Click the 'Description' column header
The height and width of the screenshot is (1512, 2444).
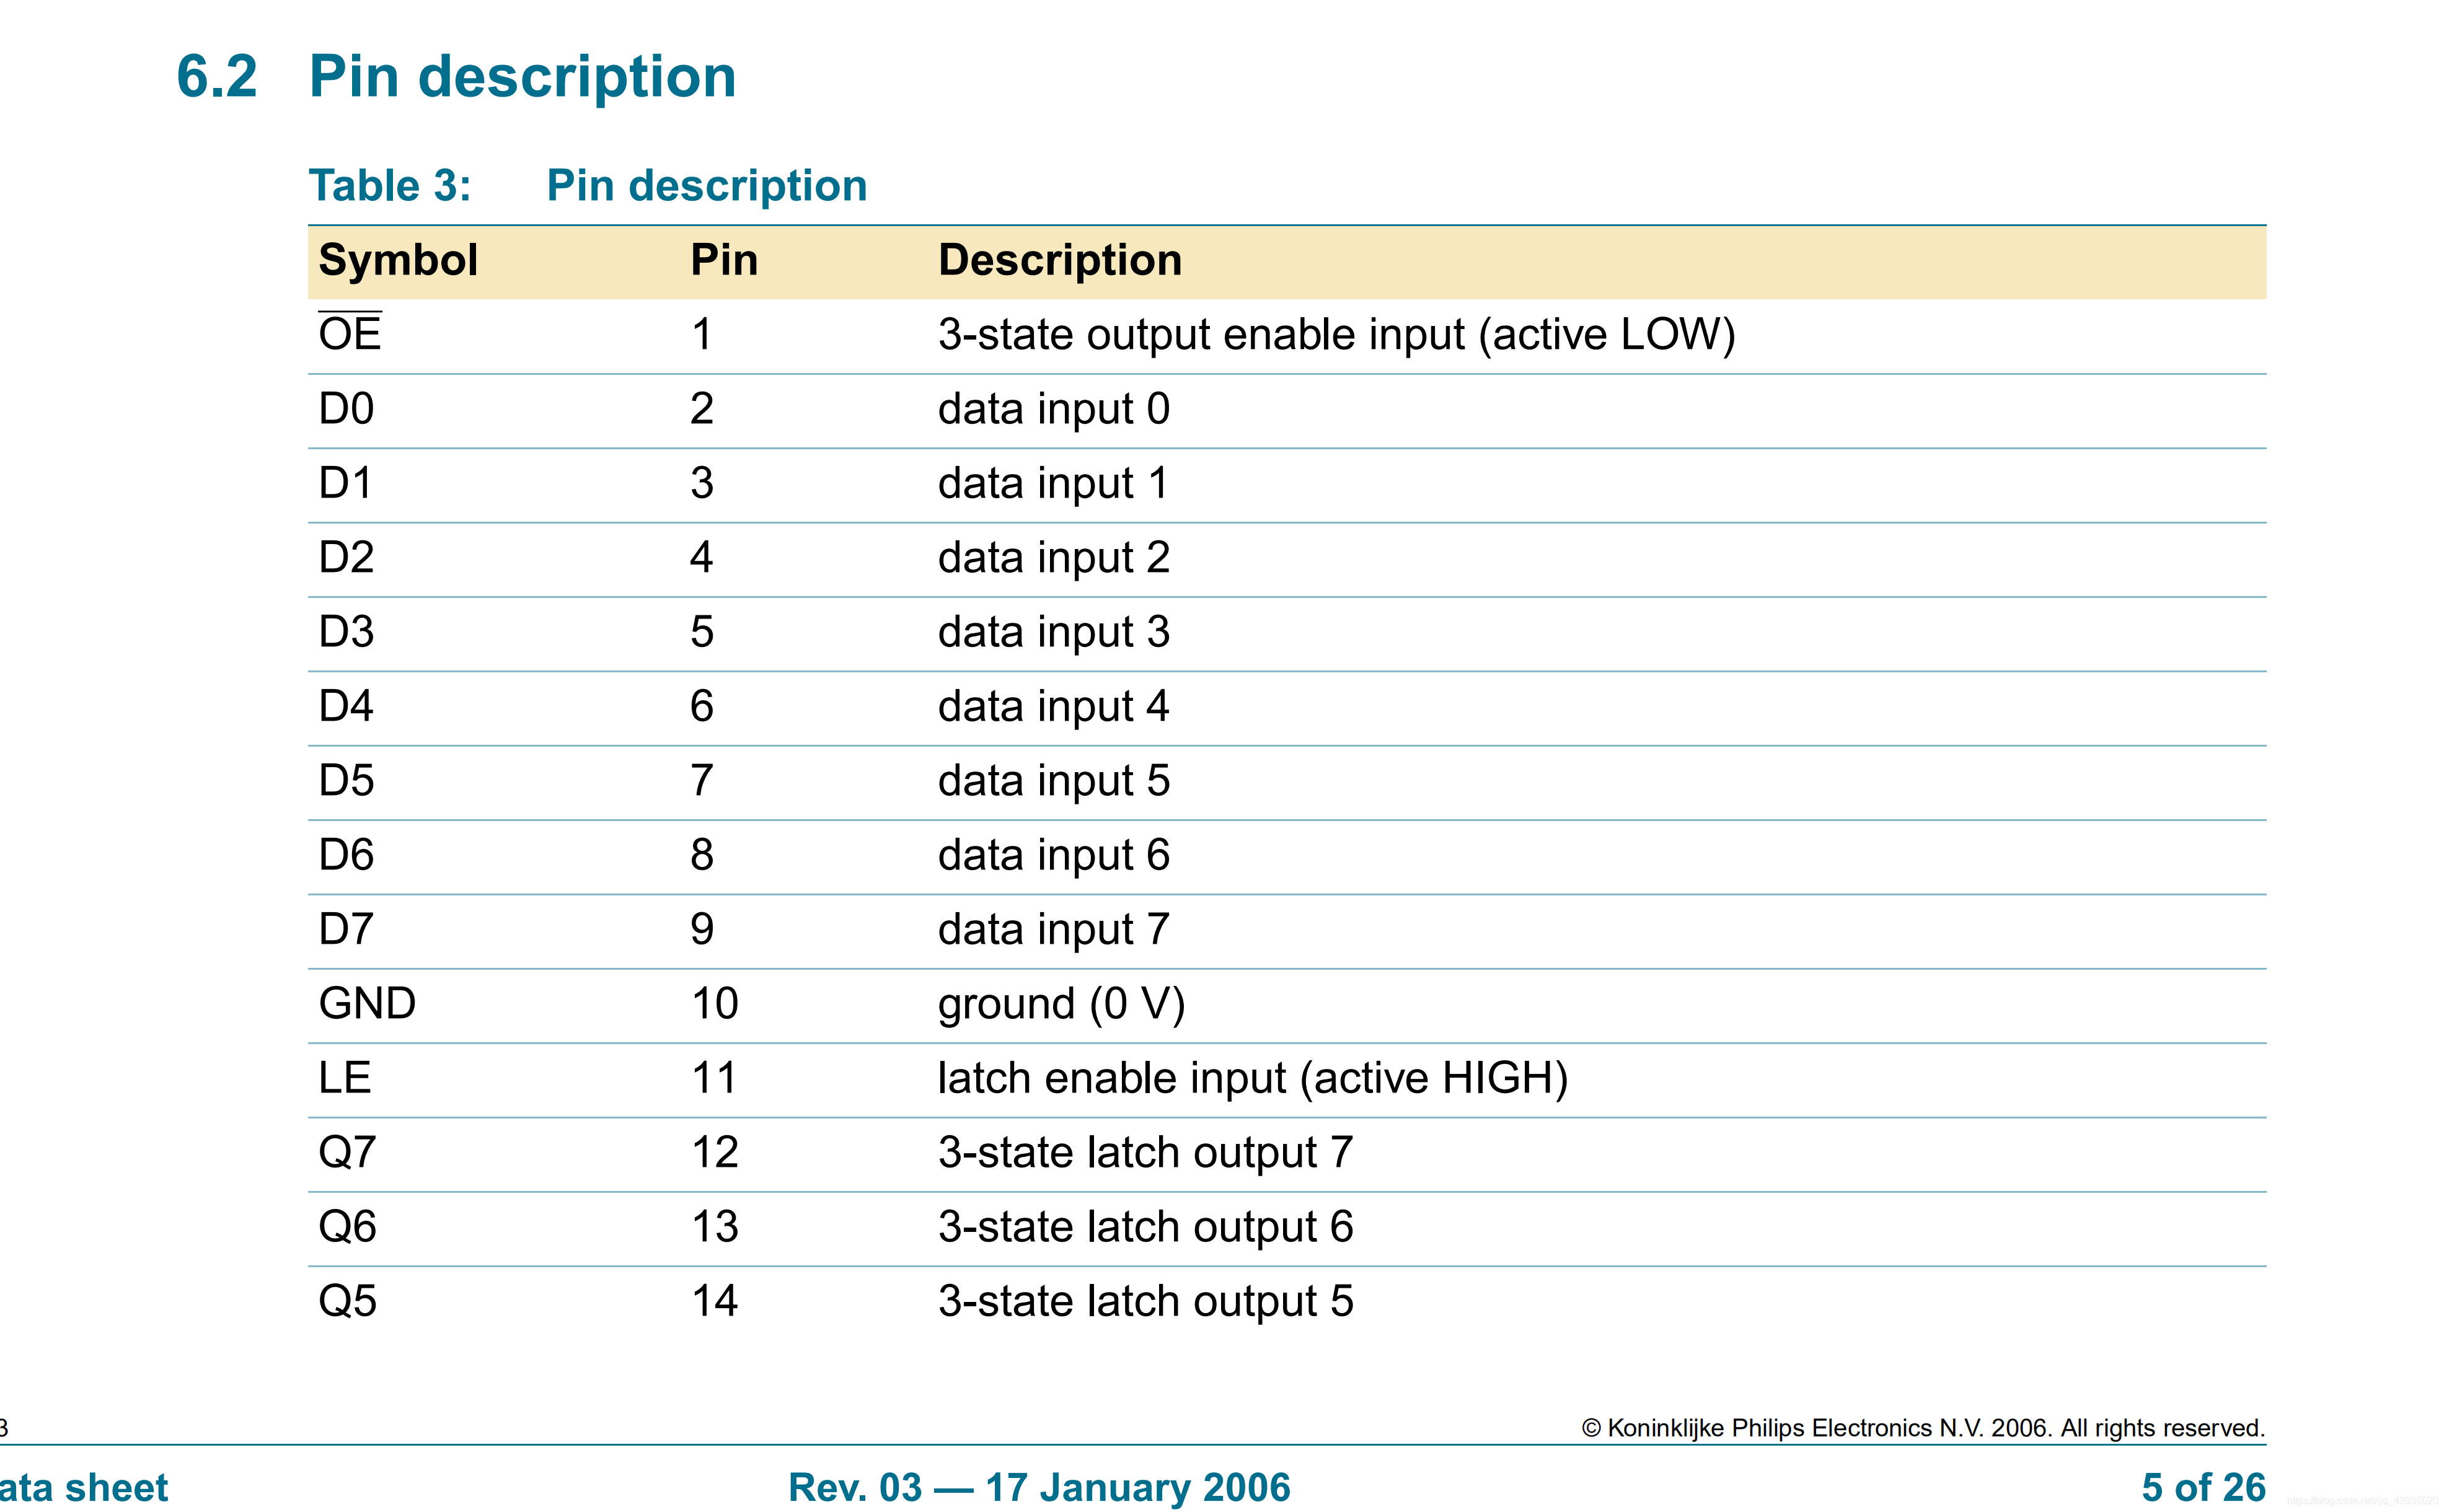(x=1060, y=260)
